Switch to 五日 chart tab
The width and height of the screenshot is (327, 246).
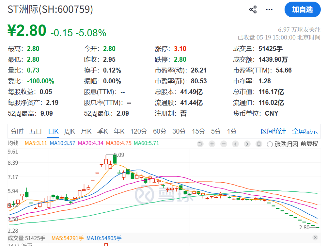pos(35,131)
